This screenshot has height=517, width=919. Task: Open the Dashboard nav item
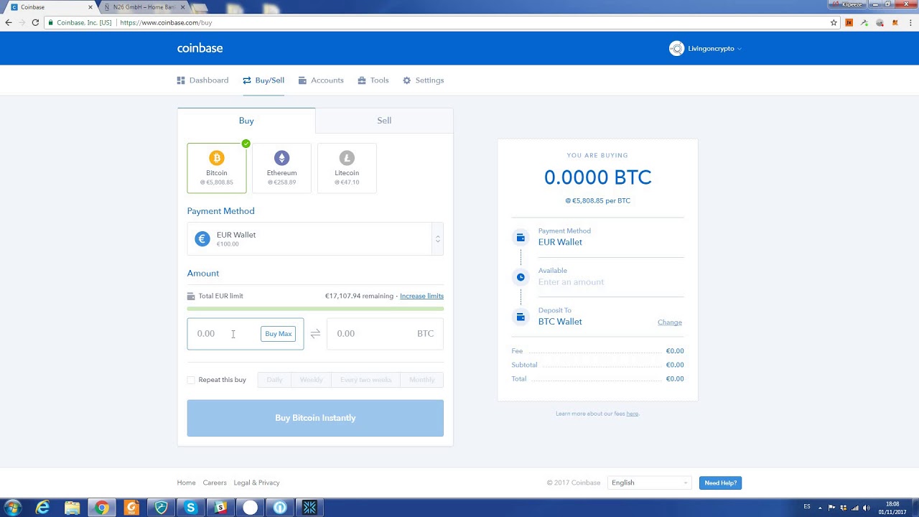tap(202, 80)
